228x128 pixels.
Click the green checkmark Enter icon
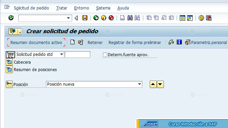pos(11,18)
